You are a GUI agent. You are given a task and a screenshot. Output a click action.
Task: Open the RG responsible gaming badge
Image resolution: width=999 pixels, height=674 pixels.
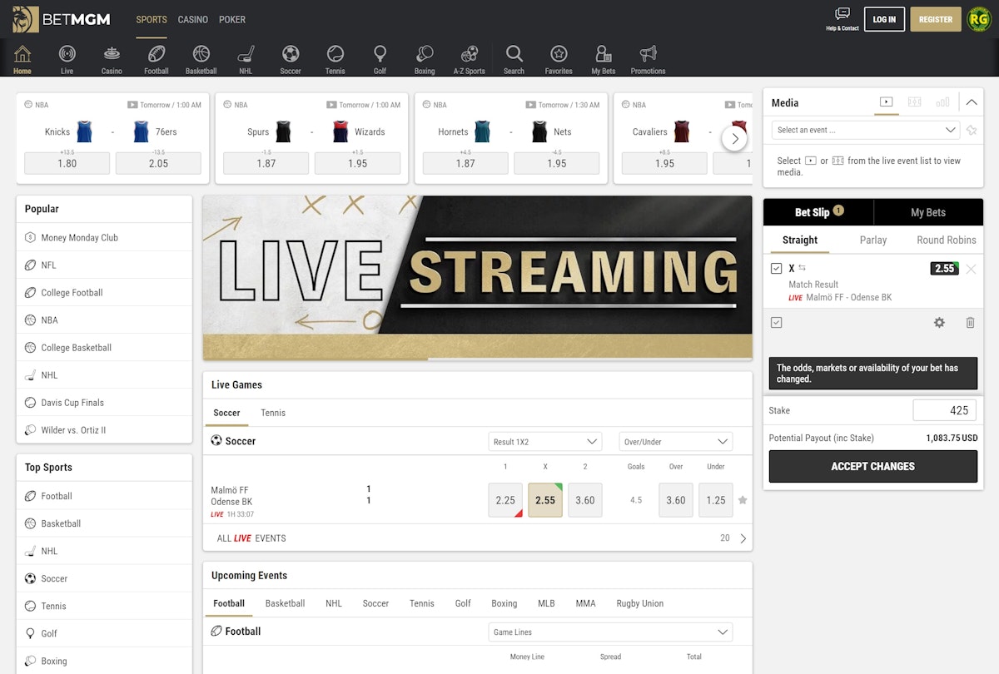pyautogui.click(x=978, y=19)
